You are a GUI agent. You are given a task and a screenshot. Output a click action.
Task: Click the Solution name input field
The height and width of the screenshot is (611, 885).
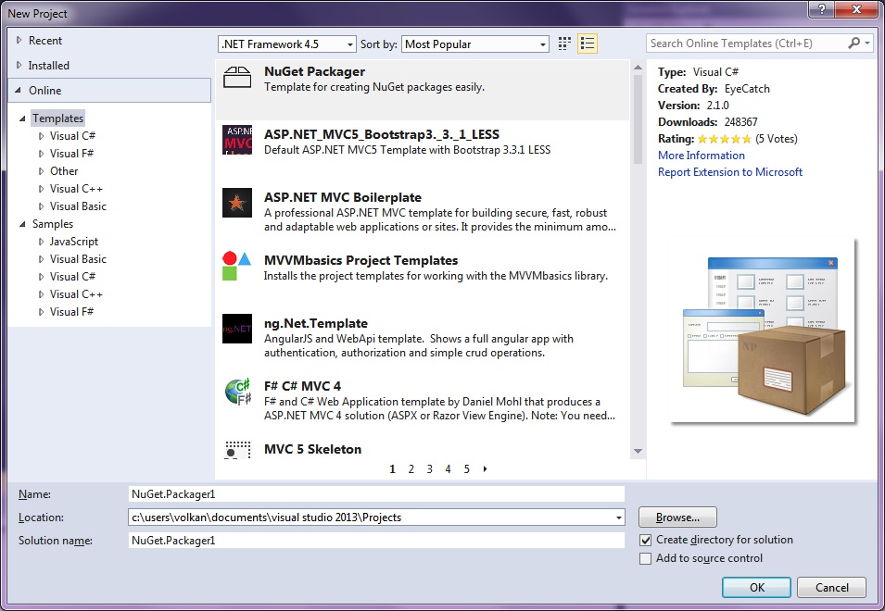376,541
